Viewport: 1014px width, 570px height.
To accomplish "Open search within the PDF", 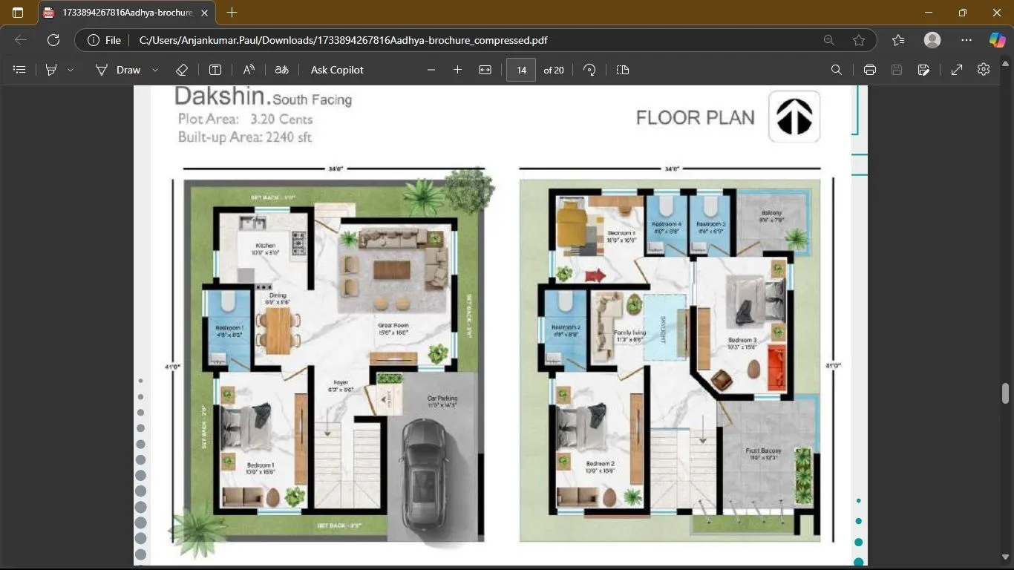I will 836,70.
